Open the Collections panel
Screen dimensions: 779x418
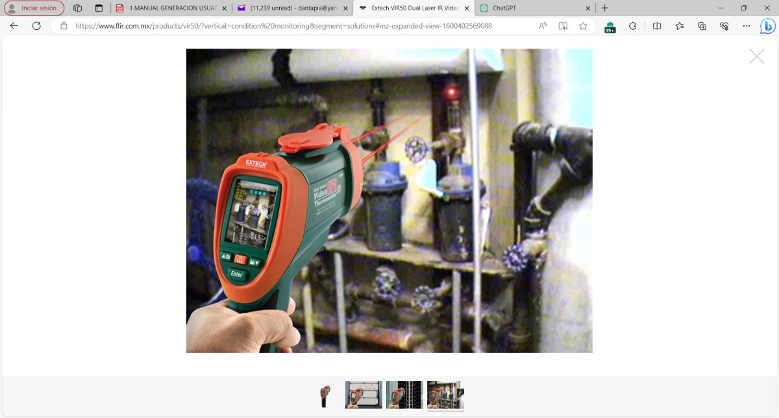click(702, 26)
